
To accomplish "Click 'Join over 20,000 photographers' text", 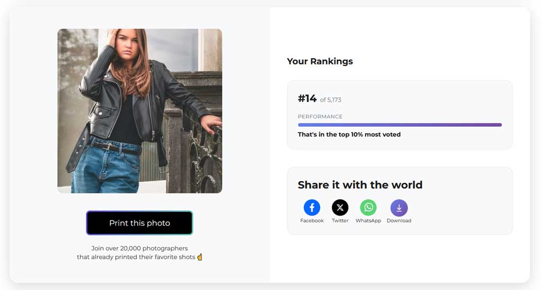I will [139, 248].
